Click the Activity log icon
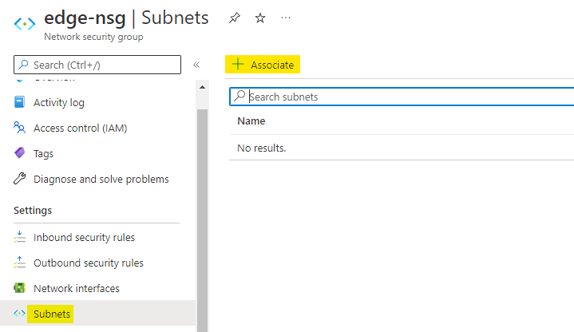This screenshot has height=332, width=574. pyautogui.click(x=20, y=103)
